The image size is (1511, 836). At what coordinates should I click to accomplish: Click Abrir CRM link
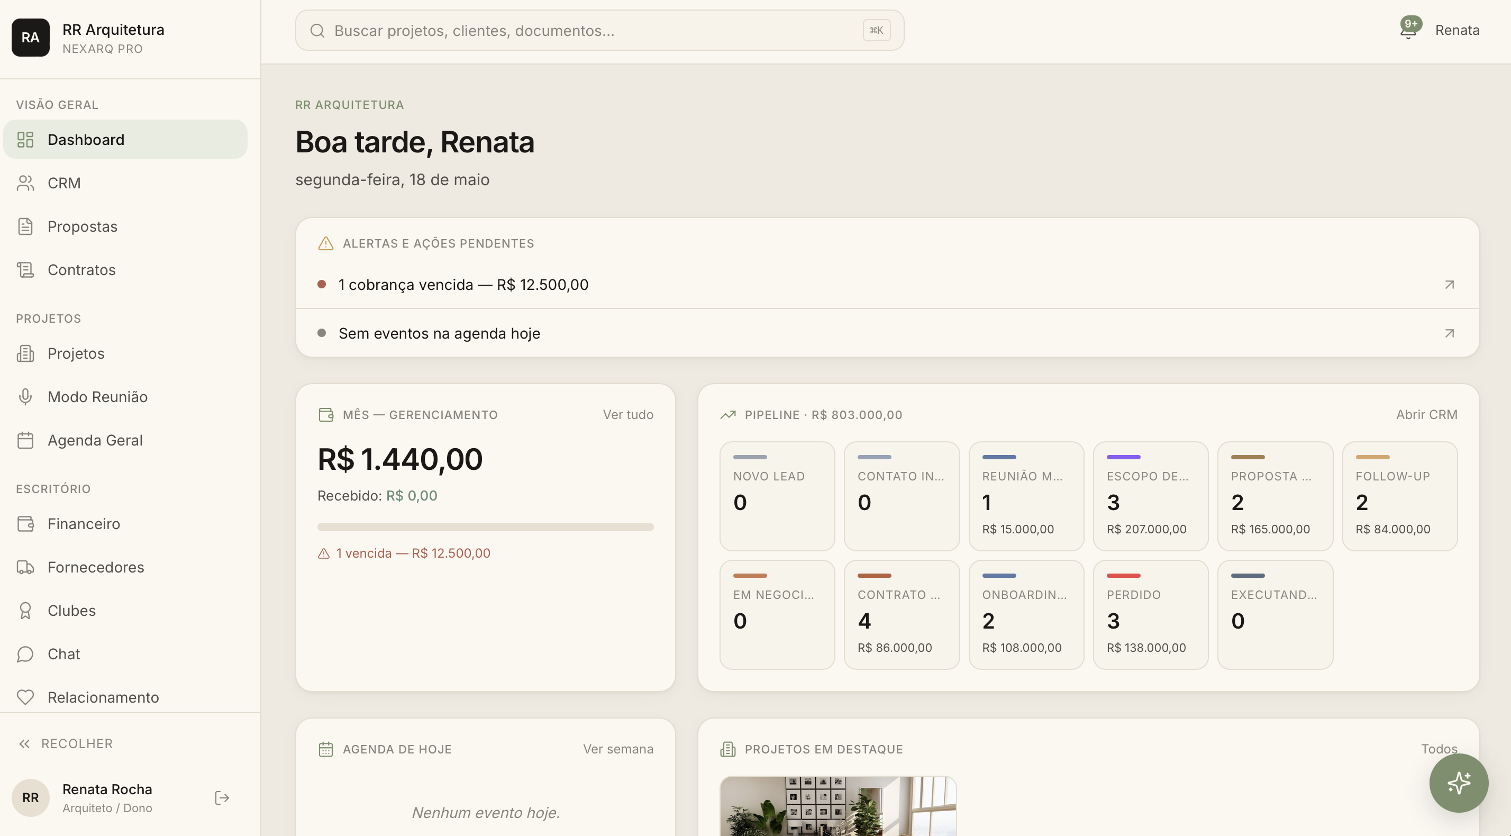click(1426, 415)
